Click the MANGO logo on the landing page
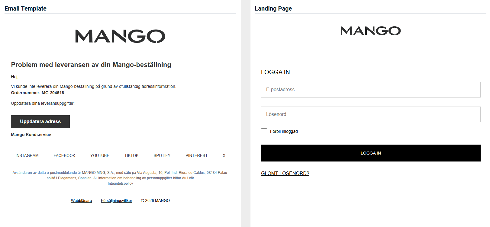490x227 pixels. point(371,31)
